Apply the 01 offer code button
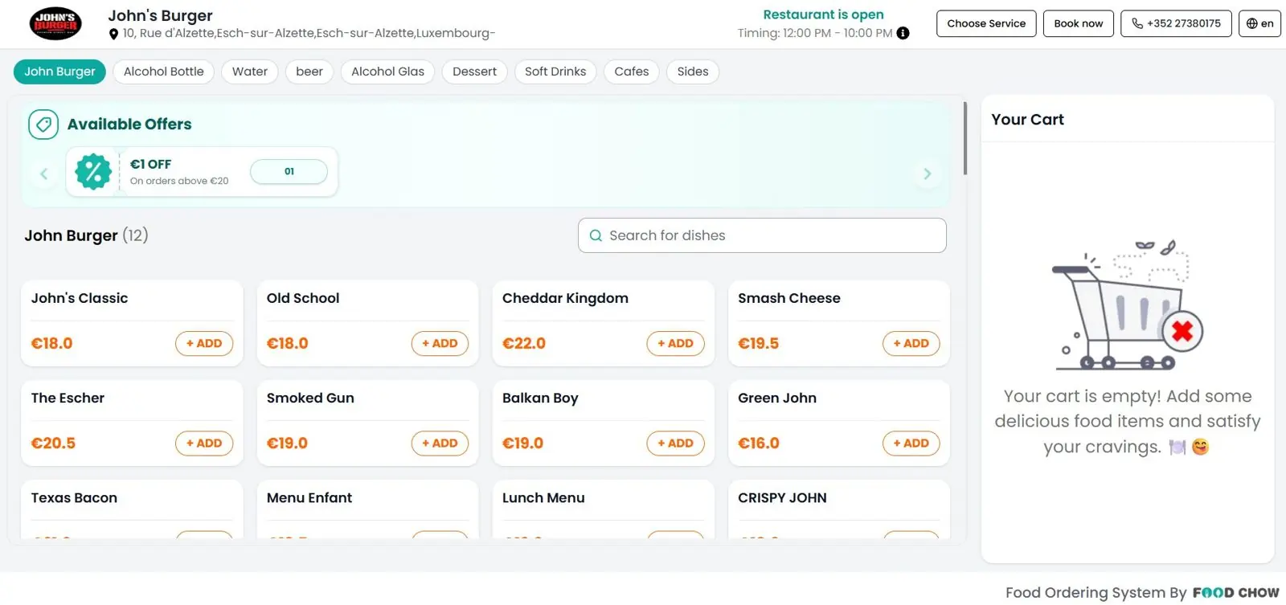This screenshot has height=605, width=1286. tap(289, 171)
